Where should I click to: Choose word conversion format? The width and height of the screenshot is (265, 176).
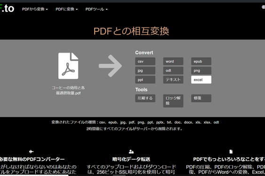click(173, 61)
